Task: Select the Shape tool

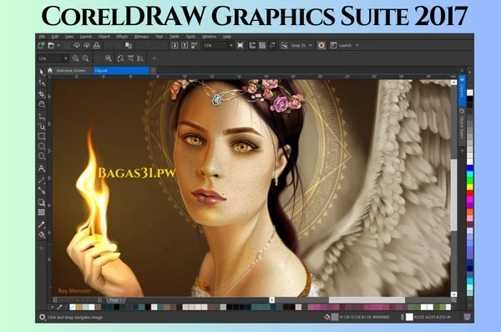Action: (x=41, y=83)
